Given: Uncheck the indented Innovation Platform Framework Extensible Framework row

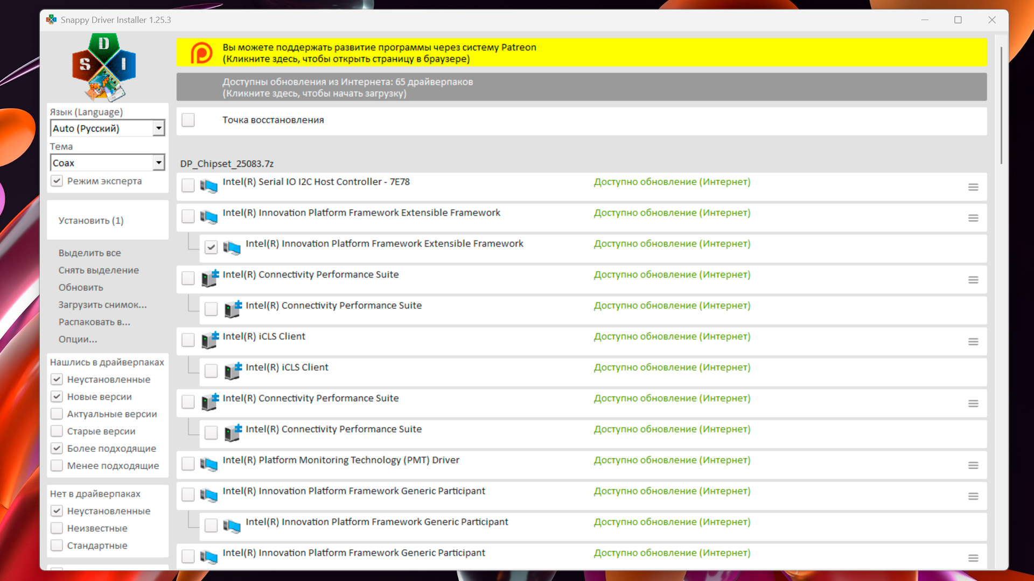Looking at the screenshot, I should coord(211,247).
